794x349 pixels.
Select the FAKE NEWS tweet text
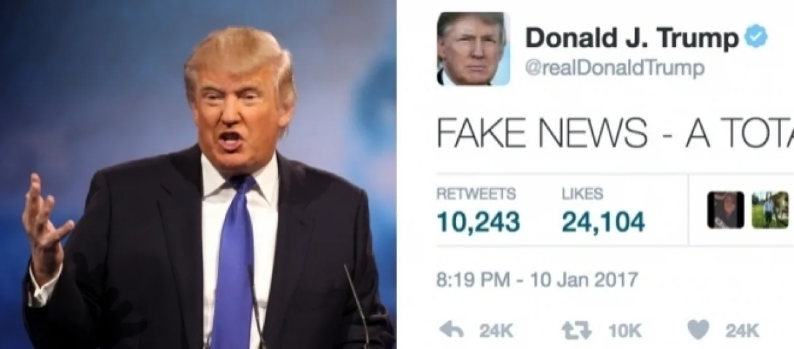tap(615, 134)
